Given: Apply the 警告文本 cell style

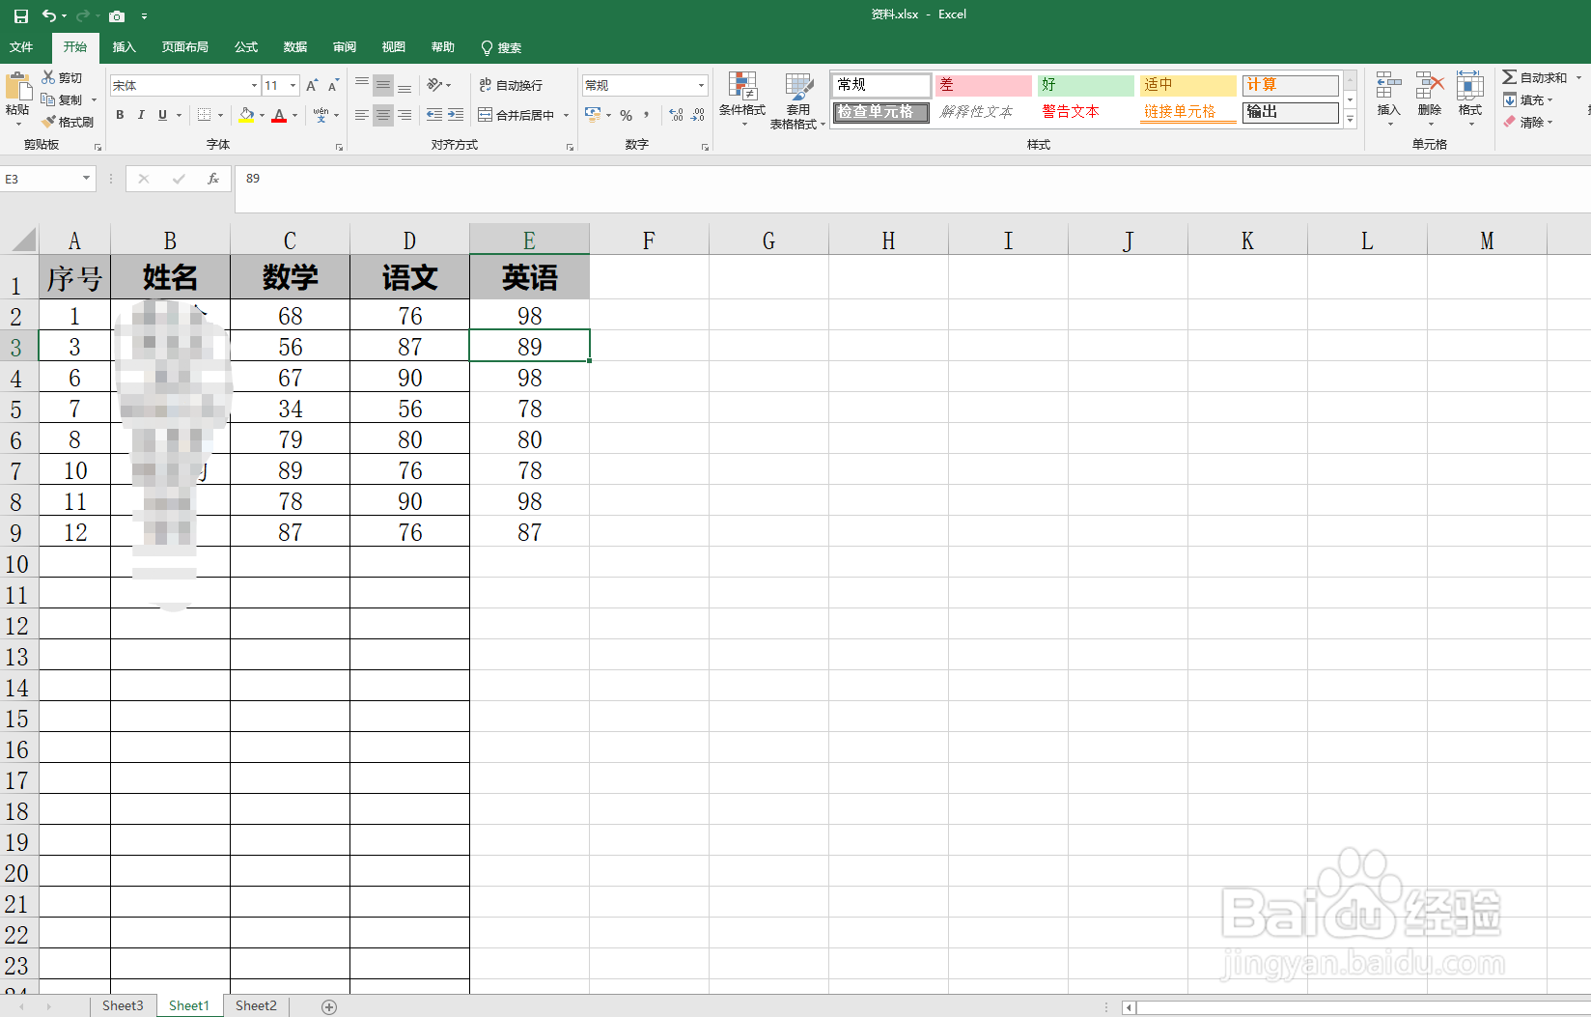Looking at the screenshot, I should coord(1085,112).
